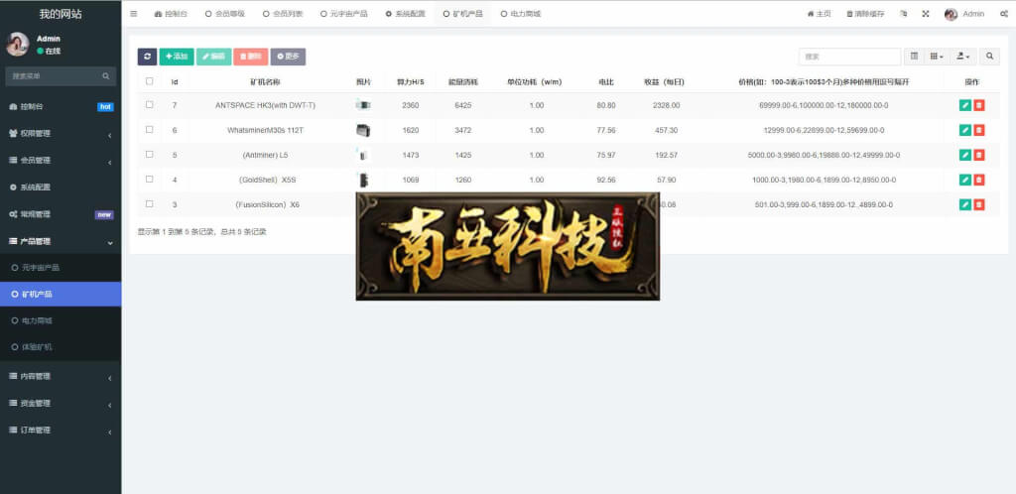Open 常规管理 in the sidebar
The width and height of the screenshot is (1016, 494).
click(x=61, y=214)
